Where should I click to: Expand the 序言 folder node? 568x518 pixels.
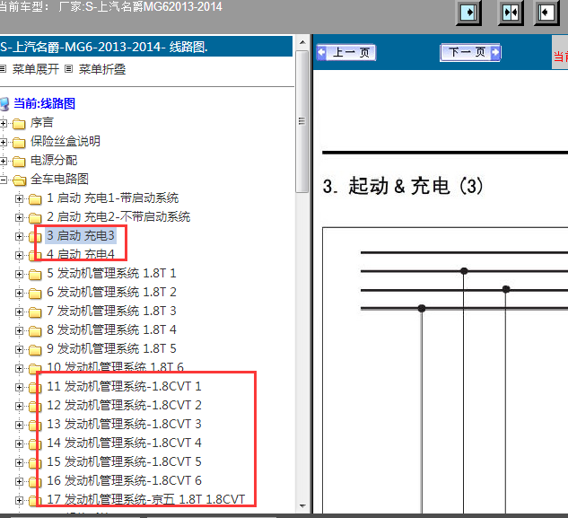[x=4, y=123]
